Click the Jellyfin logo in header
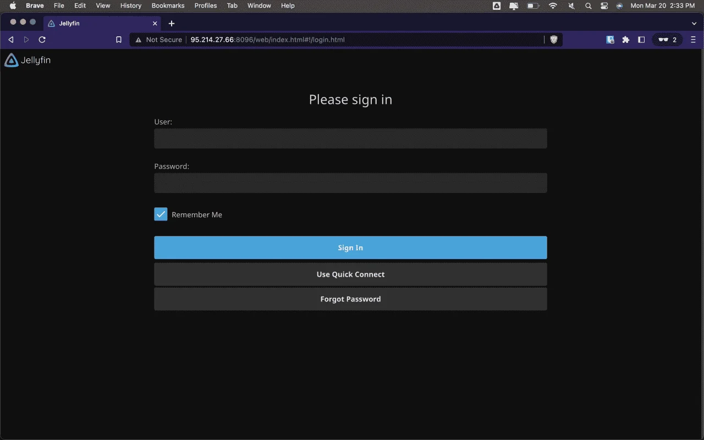Viewport: 704px width, 440px height. (28, 61)
